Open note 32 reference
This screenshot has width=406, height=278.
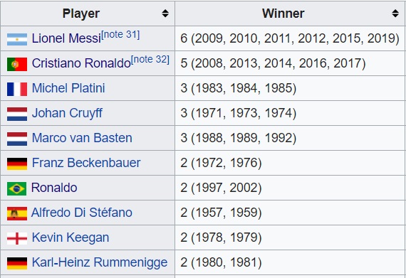(150, 60)
